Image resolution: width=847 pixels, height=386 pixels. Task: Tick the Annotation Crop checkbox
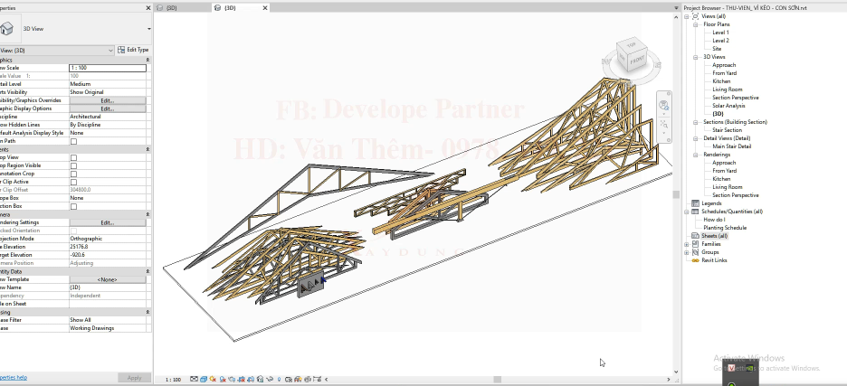click(73, 174)
